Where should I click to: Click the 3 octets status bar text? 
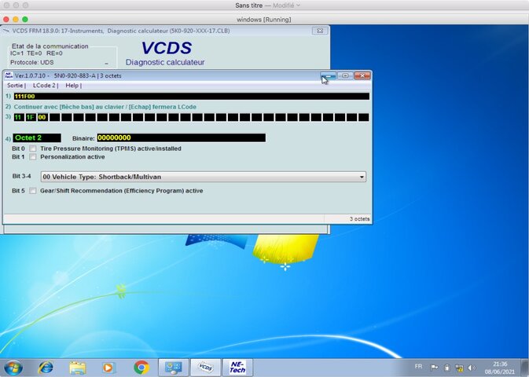click(x=359, y=219)
